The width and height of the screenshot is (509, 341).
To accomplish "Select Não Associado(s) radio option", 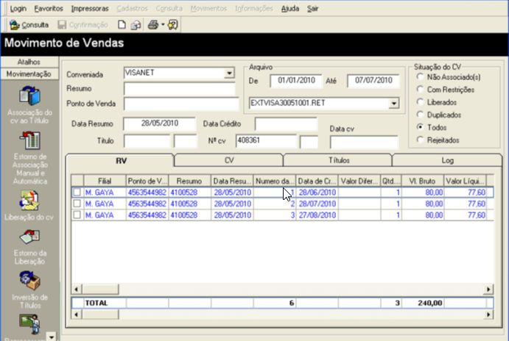I will 421,76.
